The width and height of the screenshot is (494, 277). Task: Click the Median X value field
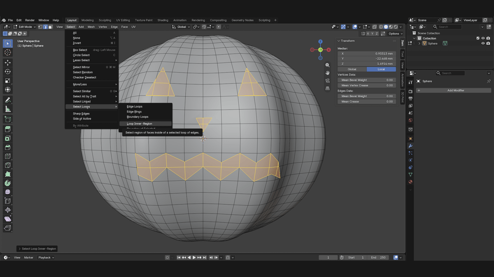tap(366, 53)
